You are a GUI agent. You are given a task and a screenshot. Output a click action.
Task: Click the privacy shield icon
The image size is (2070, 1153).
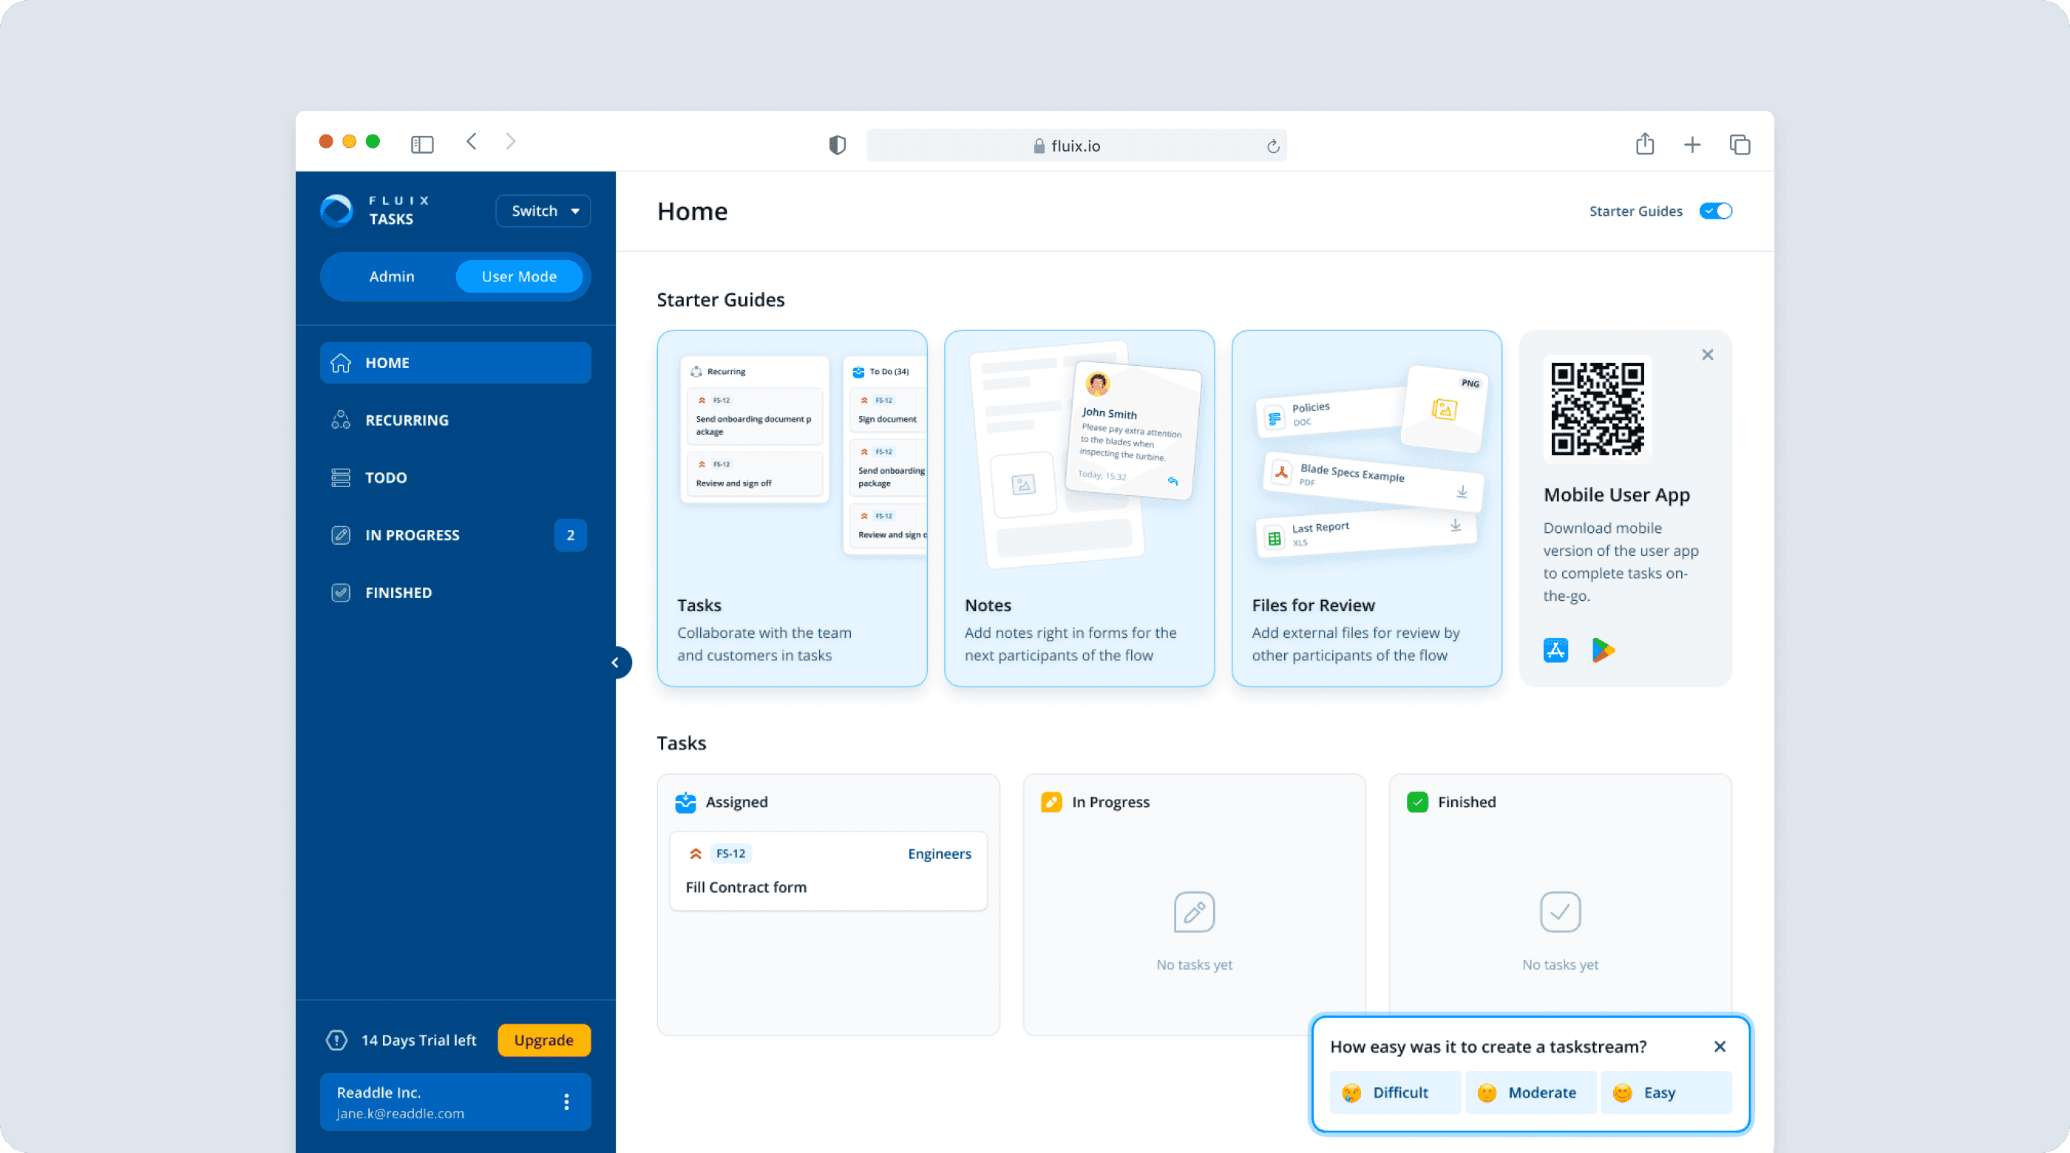point(838,146)
